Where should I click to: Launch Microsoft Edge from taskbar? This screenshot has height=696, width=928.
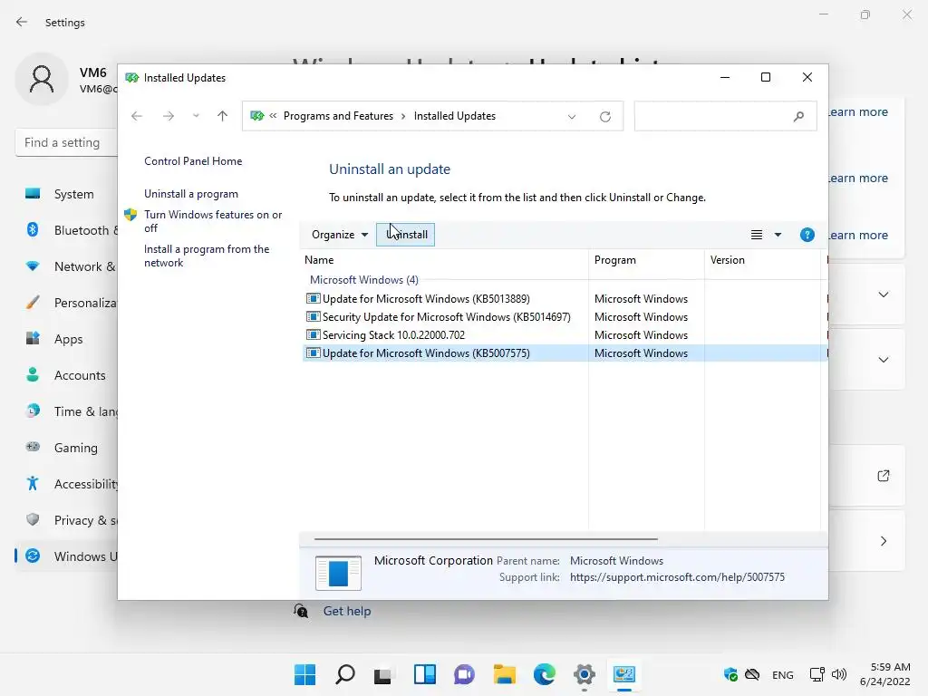(544, 674)
